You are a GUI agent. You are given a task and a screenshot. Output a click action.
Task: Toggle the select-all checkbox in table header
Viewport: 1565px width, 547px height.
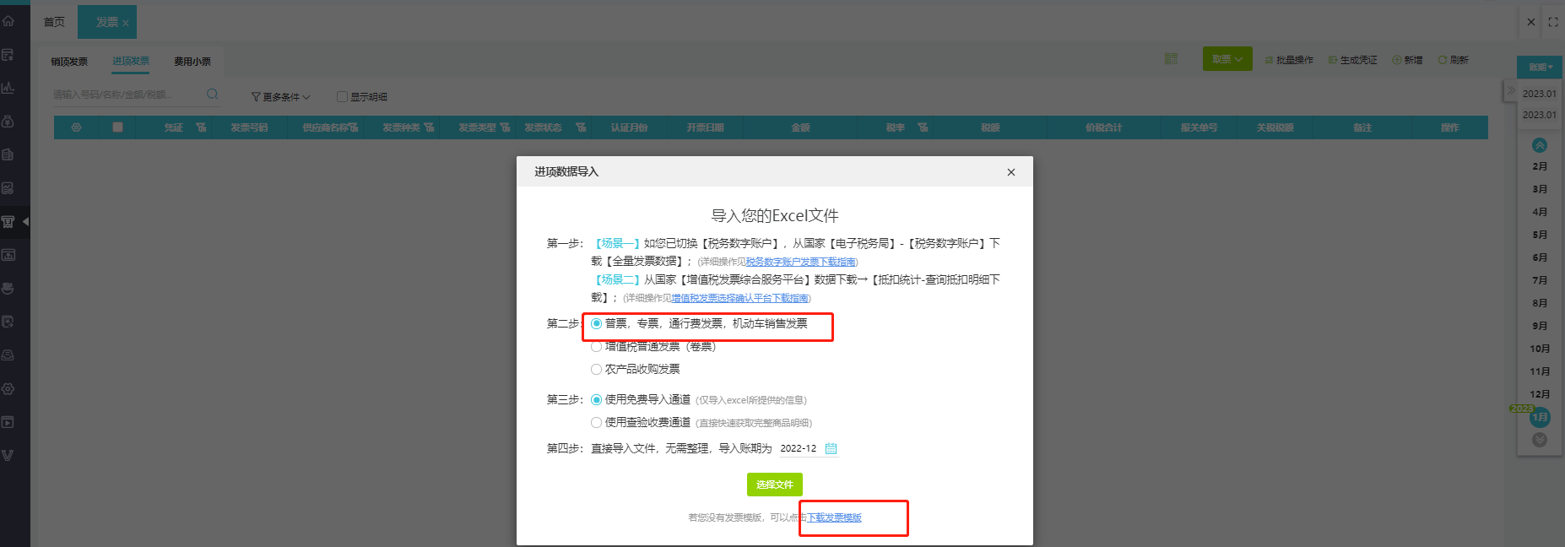[117, 127]
